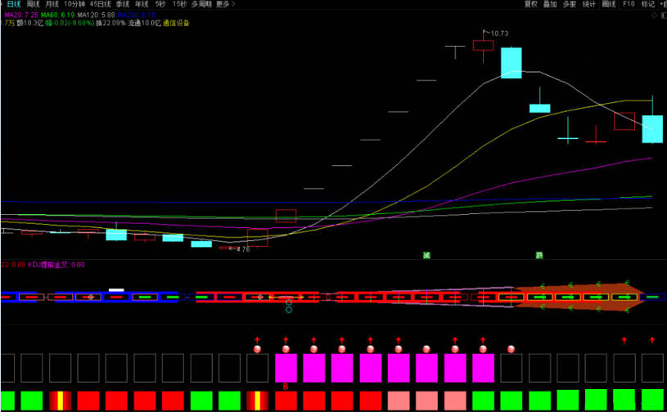Click the green 幅-0.82 change value
Screen dimensions: 667x412
(70, 23)
